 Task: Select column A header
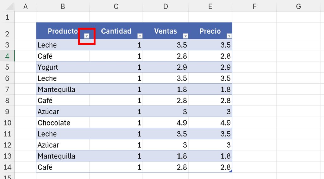click(x=26, y=6)
